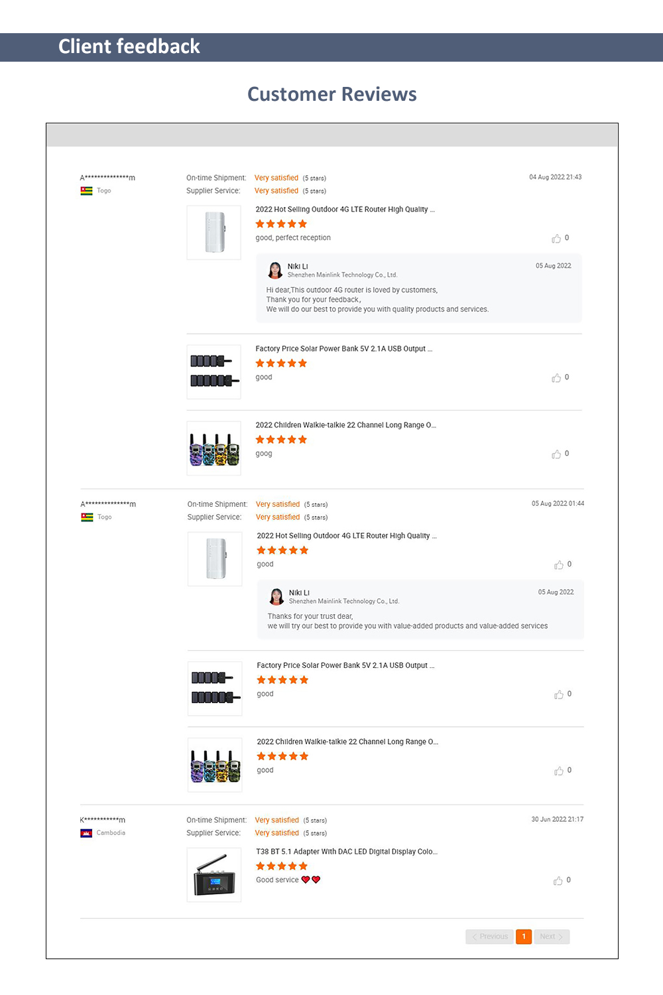The height and width of the screenshot is (995, 663).
Task: Click the thumbs-up icon on the 4G LTE Router review
Action: click(558, 237)
